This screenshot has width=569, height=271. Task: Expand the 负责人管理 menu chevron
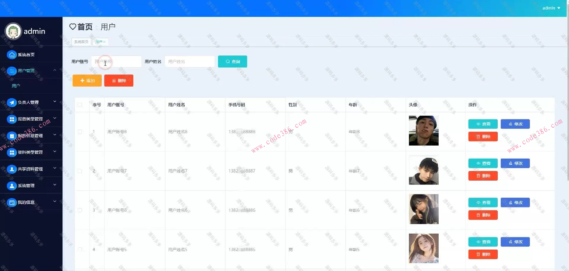point(55,101)
